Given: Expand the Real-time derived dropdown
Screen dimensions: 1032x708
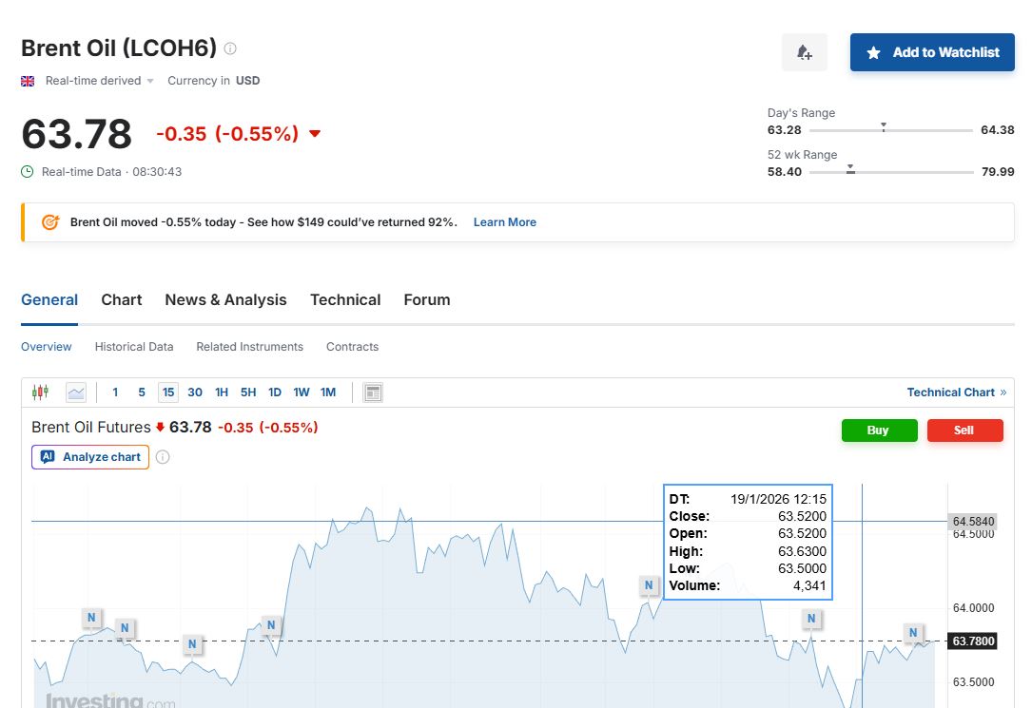Looking at the screenshot, I should [x=100, y=81].
